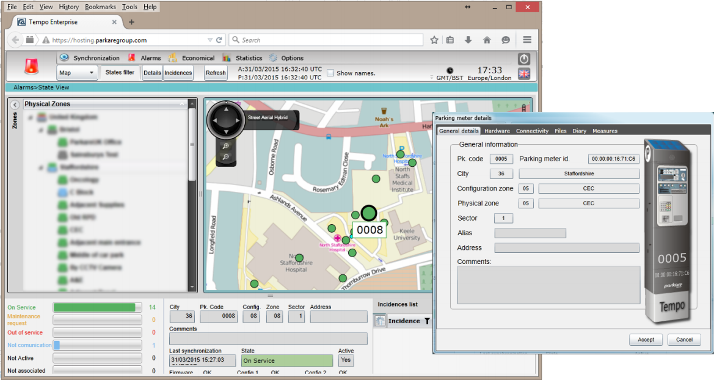Click the Firefox Search box
This screenshot has height=380, width=714.
(x=326, y=40)
